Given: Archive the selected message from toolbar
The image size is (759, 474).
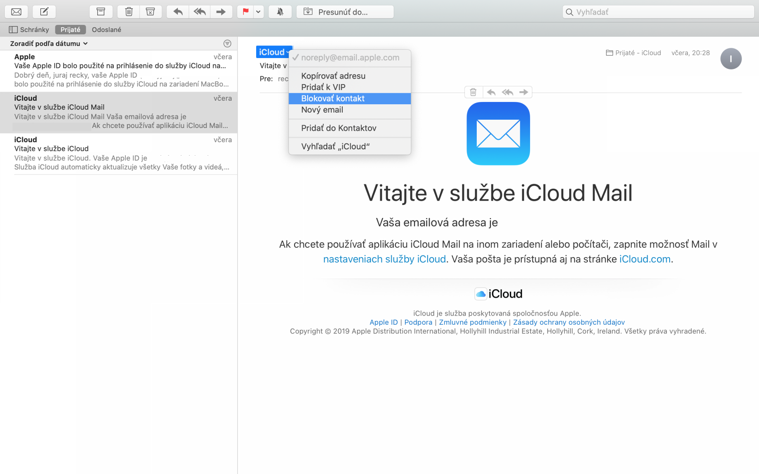Looking at the screenshot, I should point(101,12).
